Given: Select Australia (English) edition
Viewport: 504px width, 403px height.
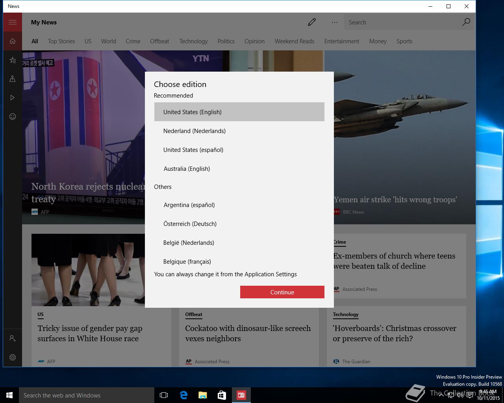Looking at the screenshot, I should click(x=239, y=168).
